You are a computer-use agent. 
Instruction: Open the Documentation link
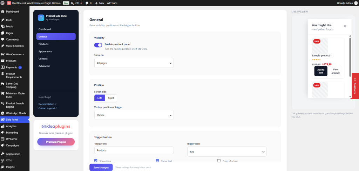tap(47, 104)
